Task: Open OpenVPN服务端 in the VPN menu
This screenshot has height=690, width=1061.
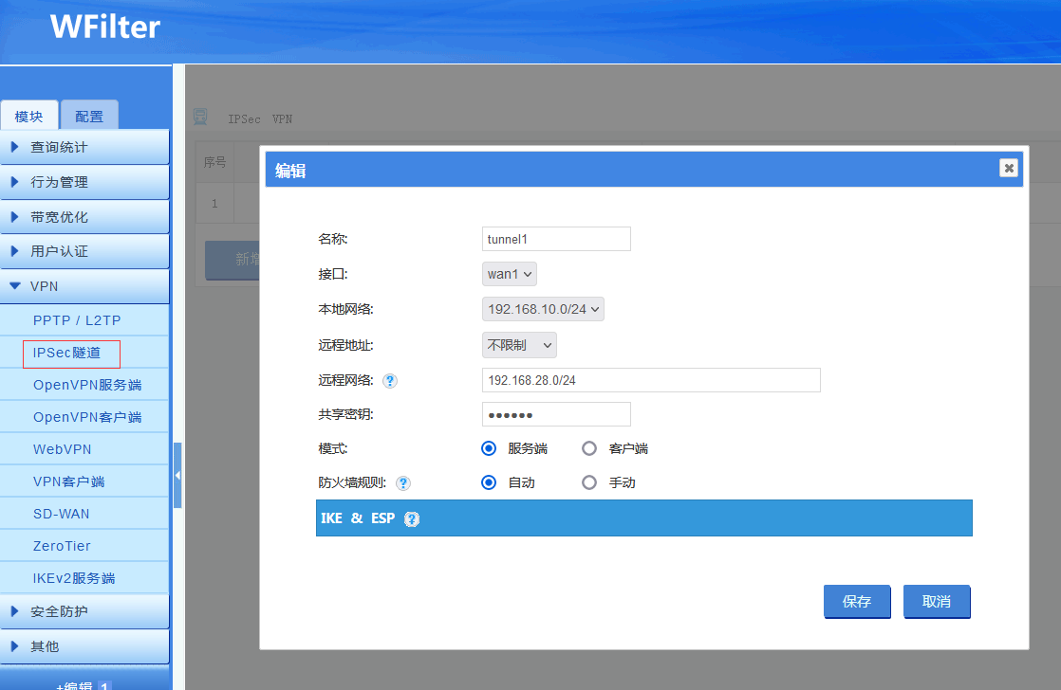Action: [87, 385]
